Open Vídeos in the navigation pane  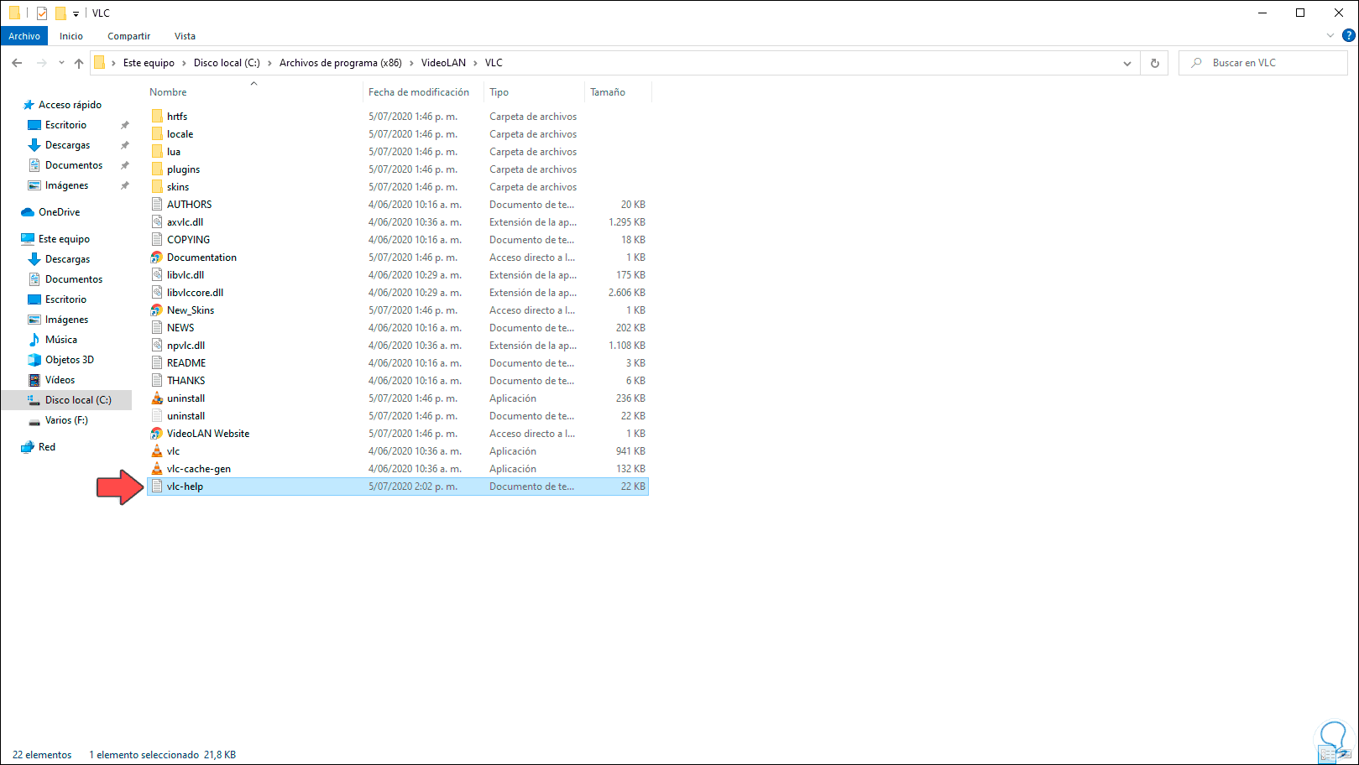pos(60,380)
